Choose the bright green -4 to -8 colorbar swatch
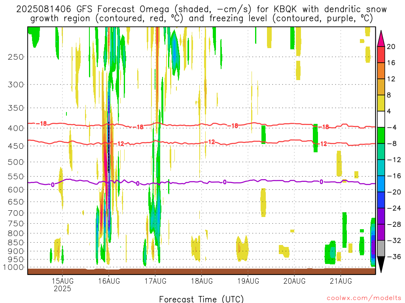The height and width of the screenshot is (303, 405). (381, 135)
